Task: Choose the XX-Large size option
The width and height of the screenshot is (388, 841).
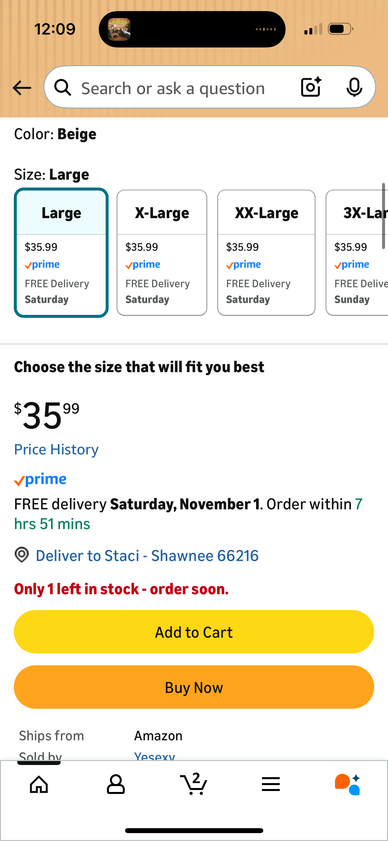Action: tap(266, 252)
